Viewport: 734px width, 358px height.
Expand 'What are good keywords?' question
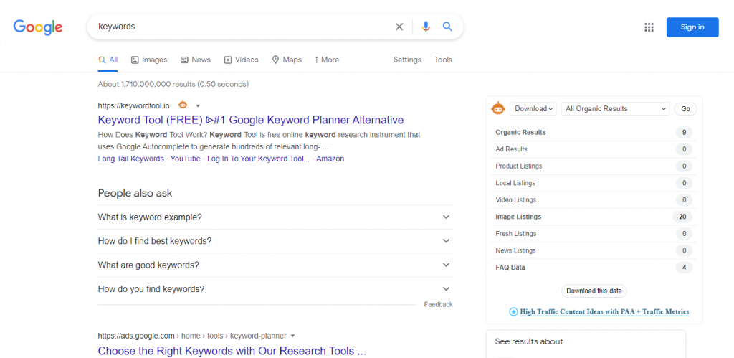point(275,265)
